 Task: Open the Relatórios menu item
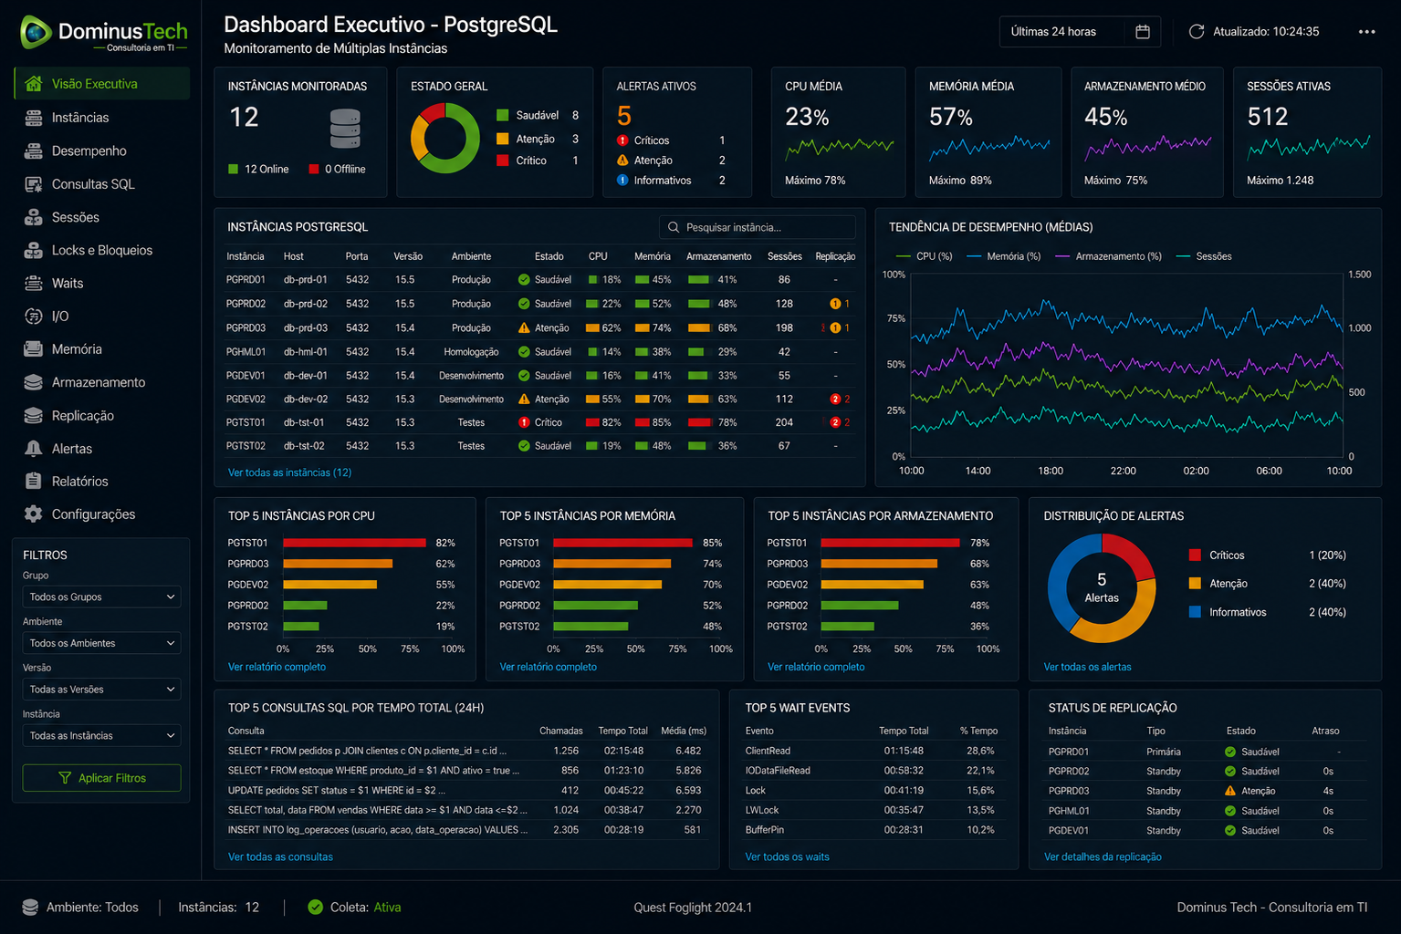point(102,482)
